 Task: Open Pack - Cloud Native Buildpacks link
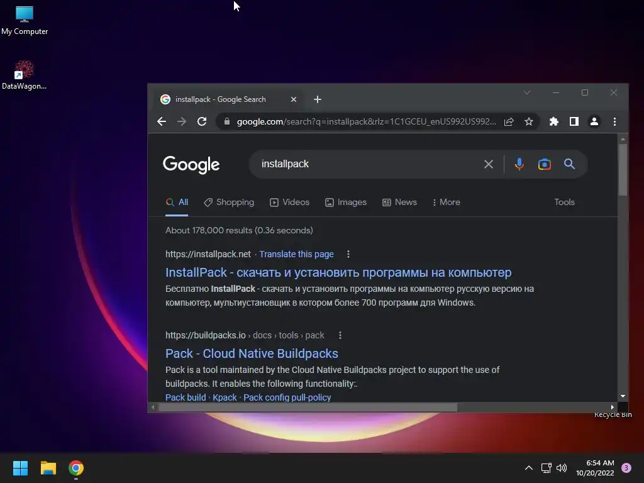pos(252,353)
